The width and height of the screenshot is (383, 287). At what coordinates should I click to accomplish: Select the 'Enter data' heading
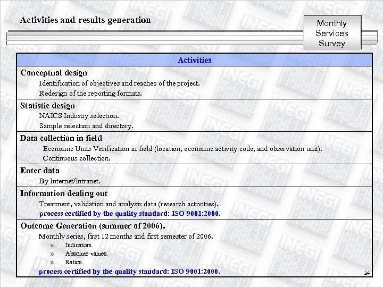click(39, 171)
